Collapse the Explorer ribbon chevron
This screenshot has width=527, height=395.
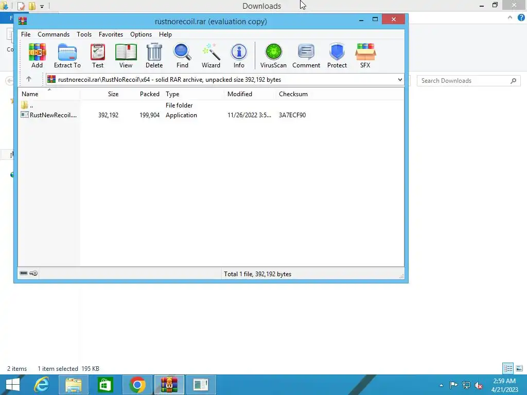[510, 17]
